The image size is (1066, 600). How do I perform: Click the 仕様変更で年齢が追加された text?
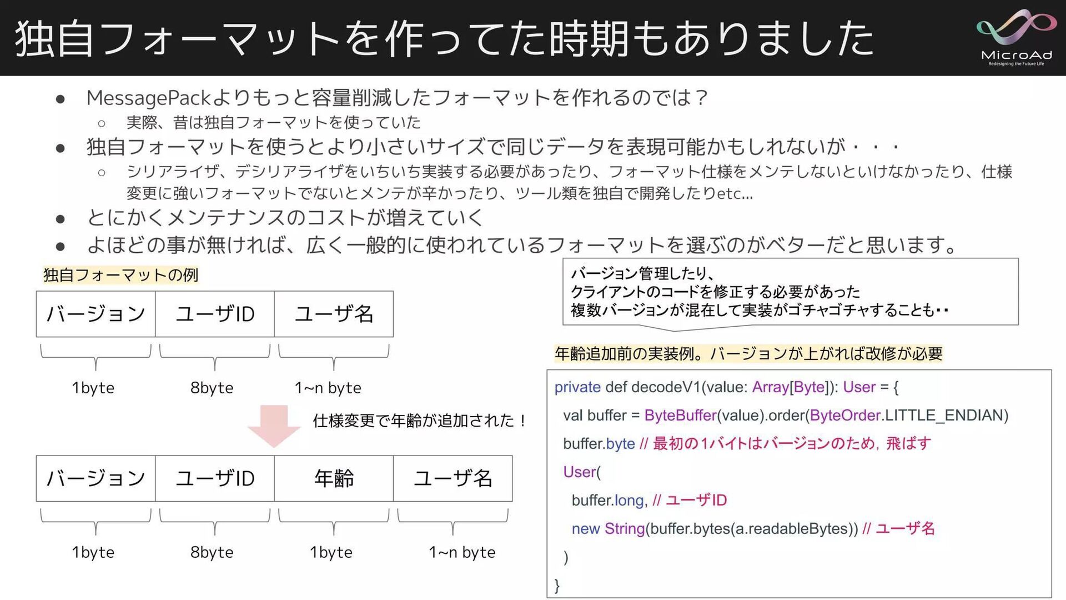[420, 421]
